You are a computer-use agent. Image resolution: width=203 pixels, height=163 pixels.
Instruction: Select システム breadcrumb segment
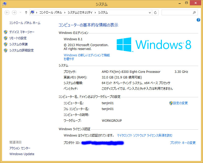(103, 12)
